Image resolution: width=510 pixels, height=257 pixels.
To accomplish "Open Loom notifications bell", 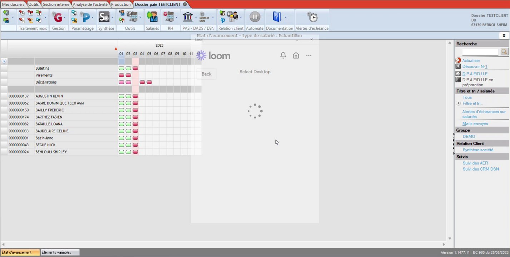I will point(283,55).
